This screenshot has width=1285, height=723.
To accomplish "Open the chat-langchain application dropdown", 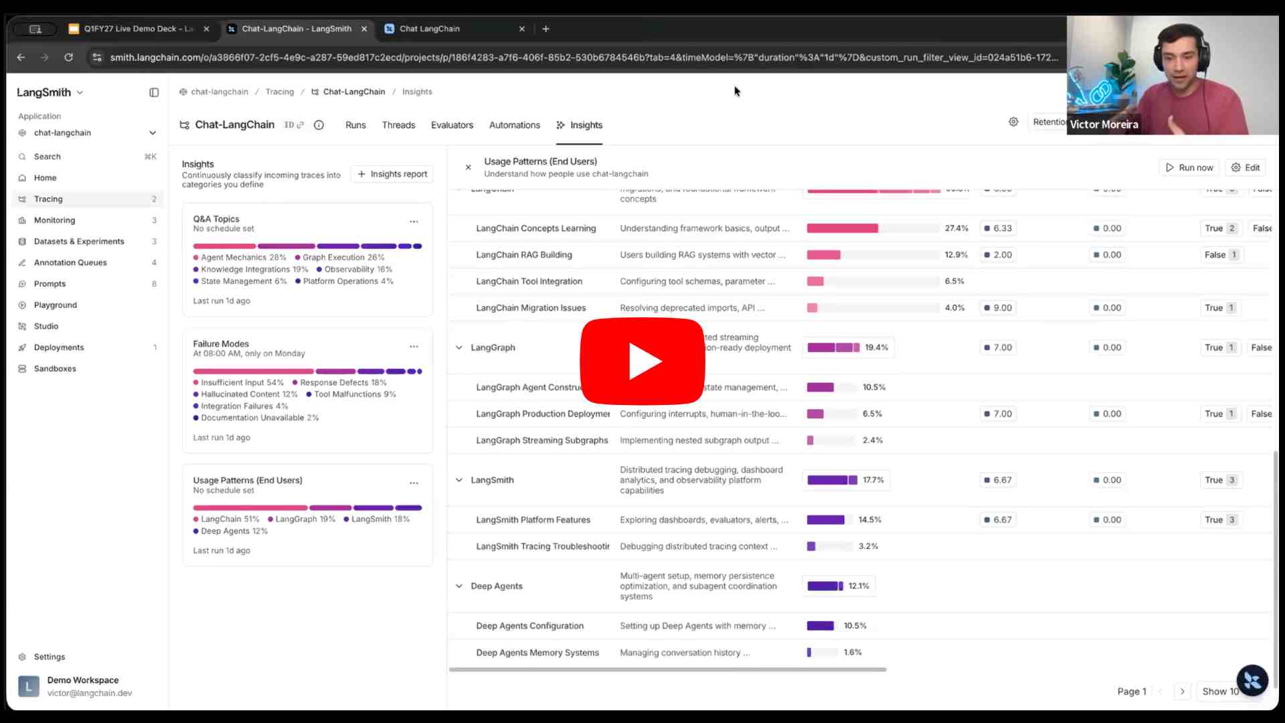I will click(153, 133).
